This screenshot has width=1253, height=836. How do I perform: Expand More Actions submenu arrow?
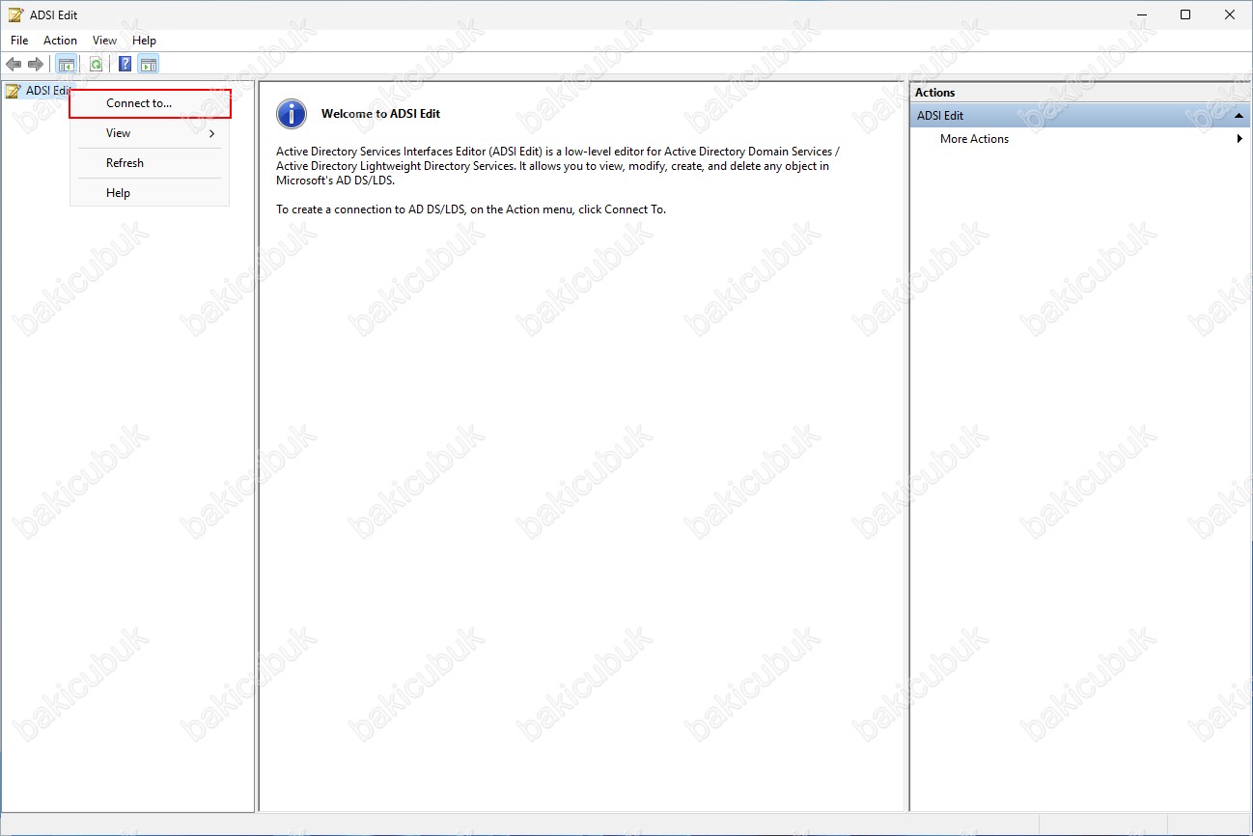tap(1239, 139)
